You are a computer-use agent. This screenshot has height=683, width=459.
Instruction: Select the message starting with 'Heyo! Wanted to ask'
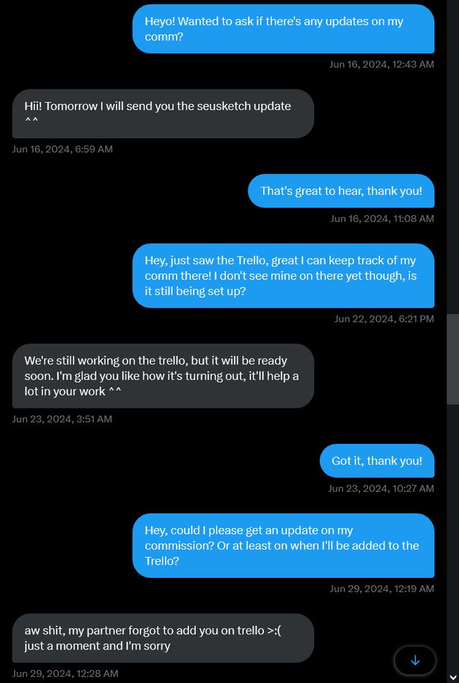click(x=284, y=29)
